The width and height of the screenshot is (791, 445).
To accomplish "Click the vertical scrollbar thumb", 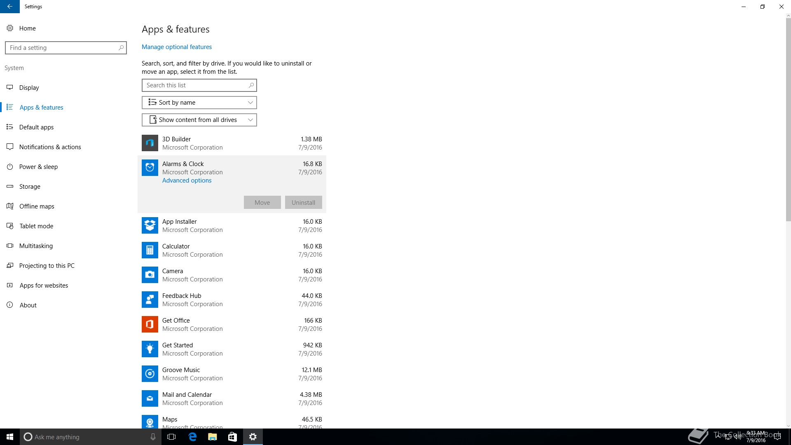I will (788, 119).
